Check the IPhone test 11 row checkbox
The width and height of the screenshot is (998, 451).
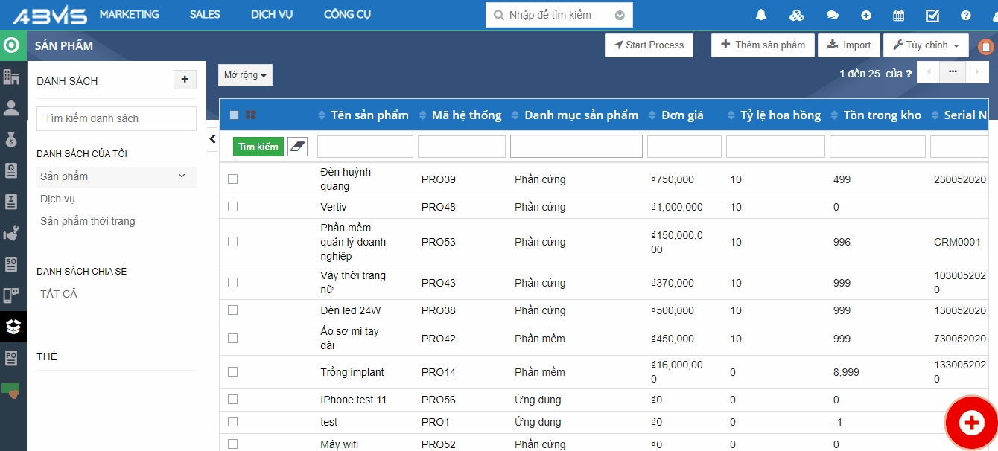[x=232, y=400]
